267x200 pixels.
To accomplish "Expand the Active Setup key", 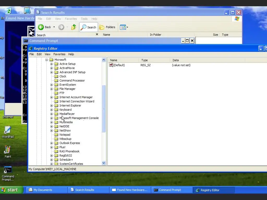I will point(51,64).
